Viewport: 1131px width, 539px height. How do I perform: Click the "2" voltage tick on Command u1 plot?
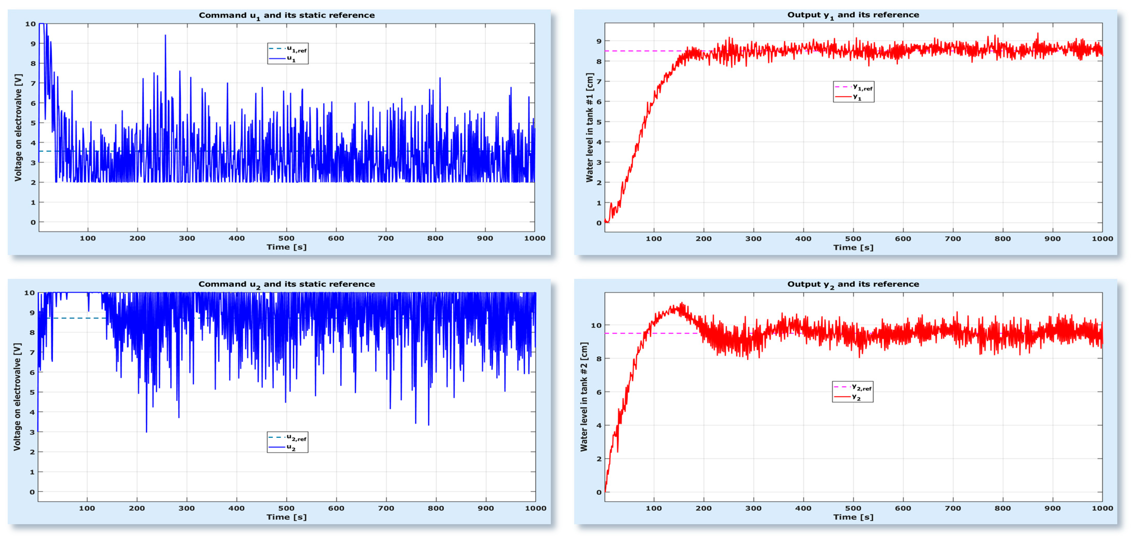coord(33,182)
